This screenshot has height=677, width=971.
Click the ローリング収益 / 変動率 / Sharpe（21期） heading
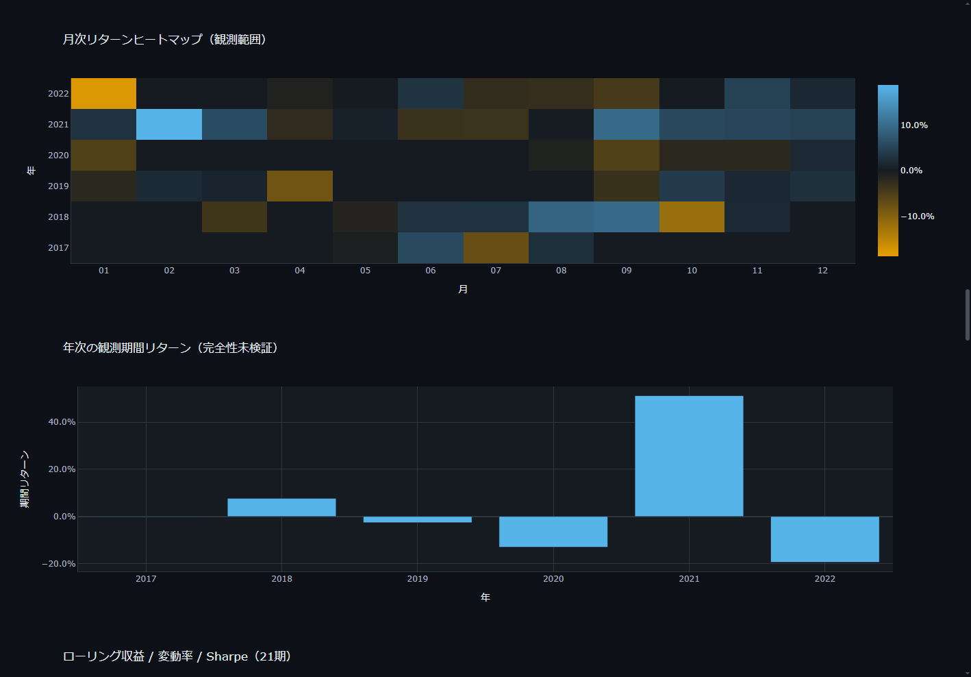tap(177, 656)
